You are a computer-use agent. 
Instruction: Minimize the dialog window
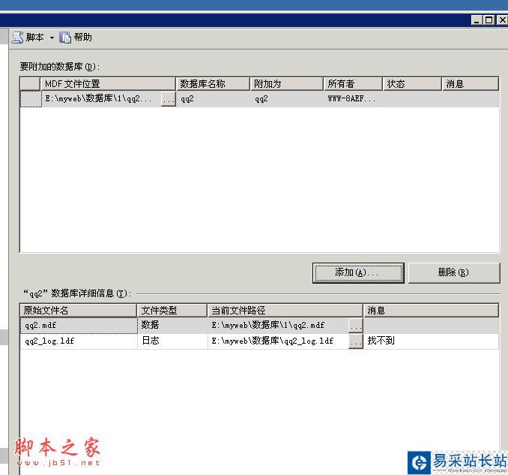pos(477,20)
